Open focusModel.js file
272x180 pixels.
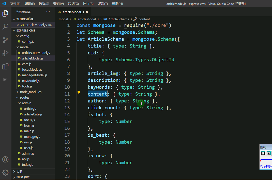(x=33, y=70)
